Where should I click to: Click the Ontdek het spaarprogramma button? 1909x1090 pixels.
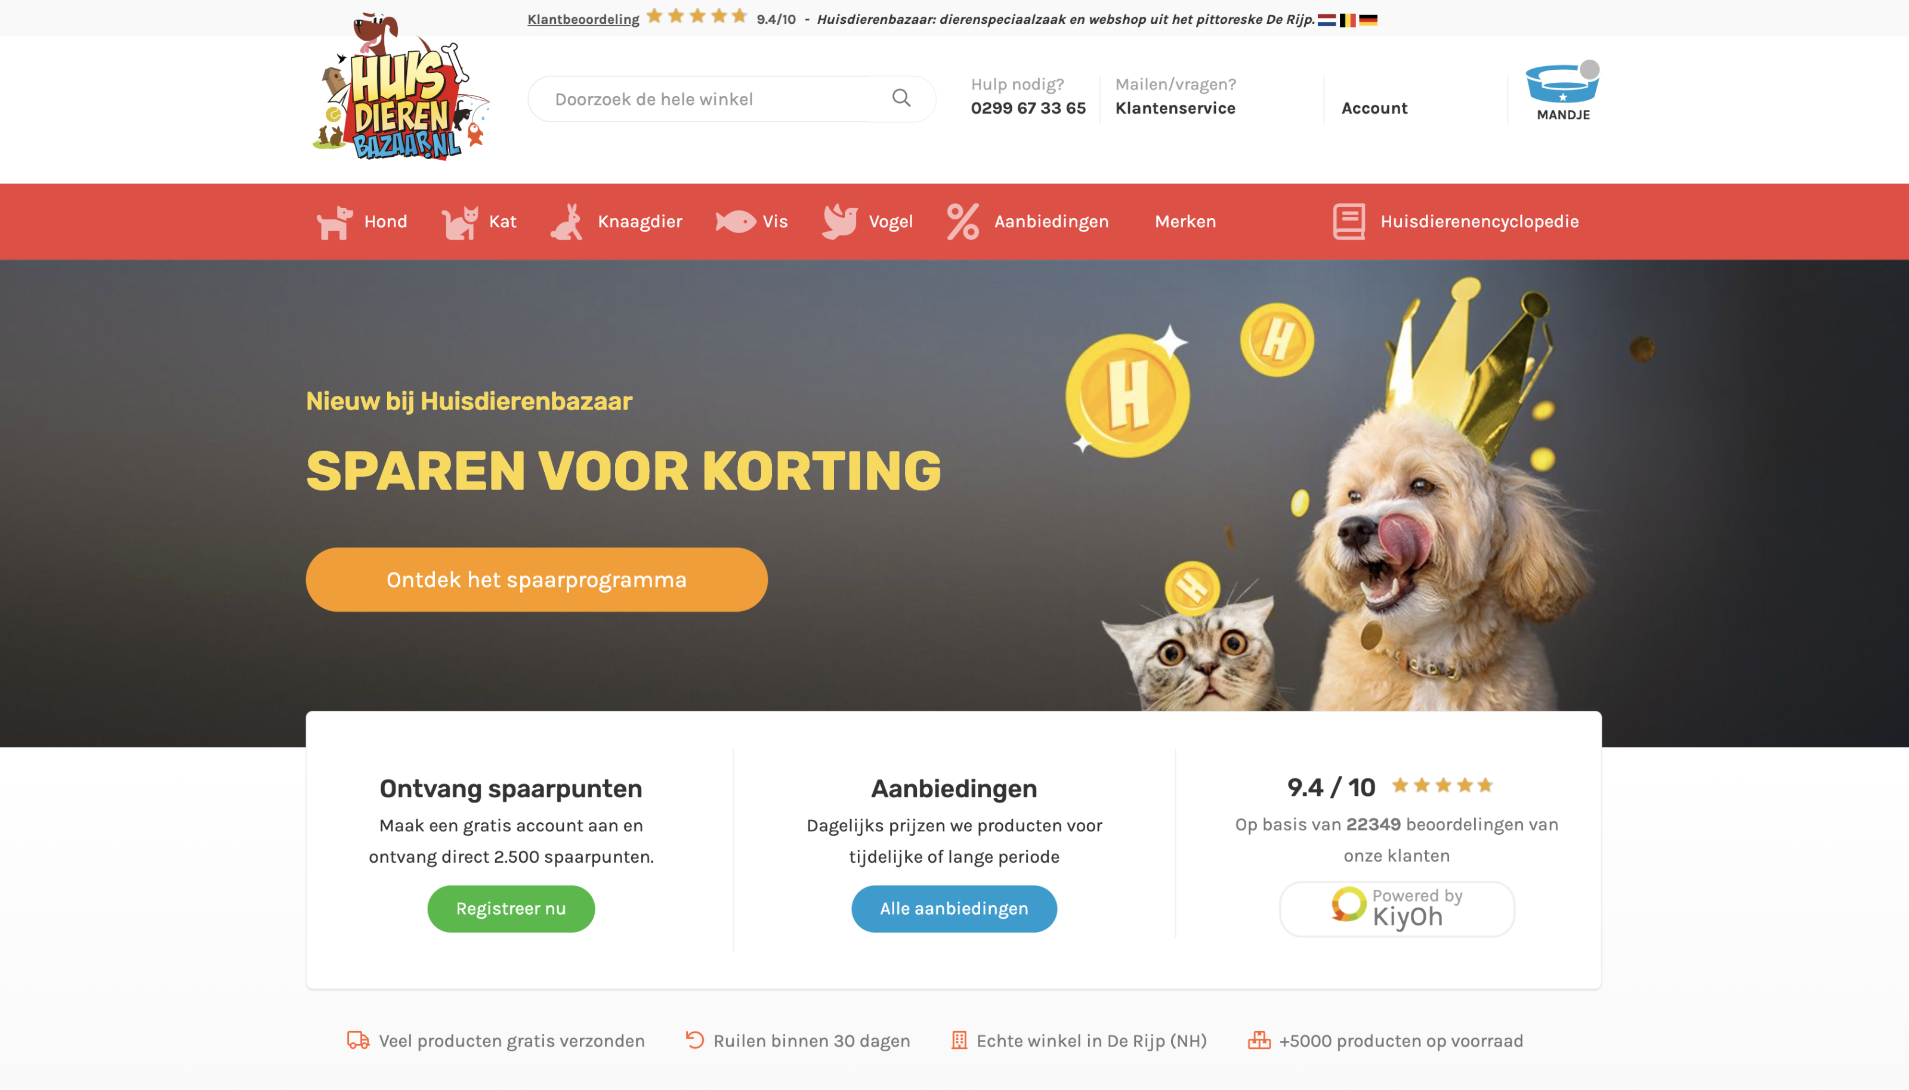coord(536,580)
